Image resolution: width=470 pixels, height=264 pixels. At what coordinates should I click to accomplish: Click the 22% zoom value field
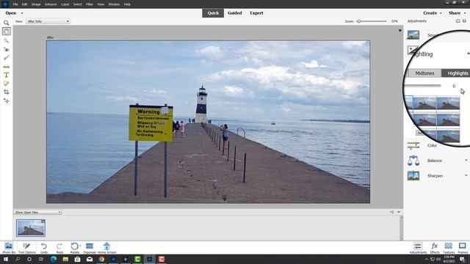tap(394, 21)
